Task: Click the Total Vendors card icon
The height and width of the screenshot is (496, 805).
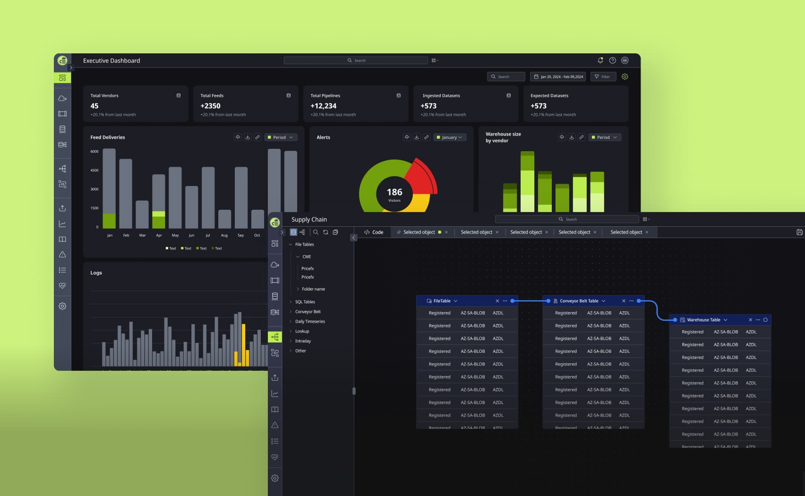Action: (178, 95)
